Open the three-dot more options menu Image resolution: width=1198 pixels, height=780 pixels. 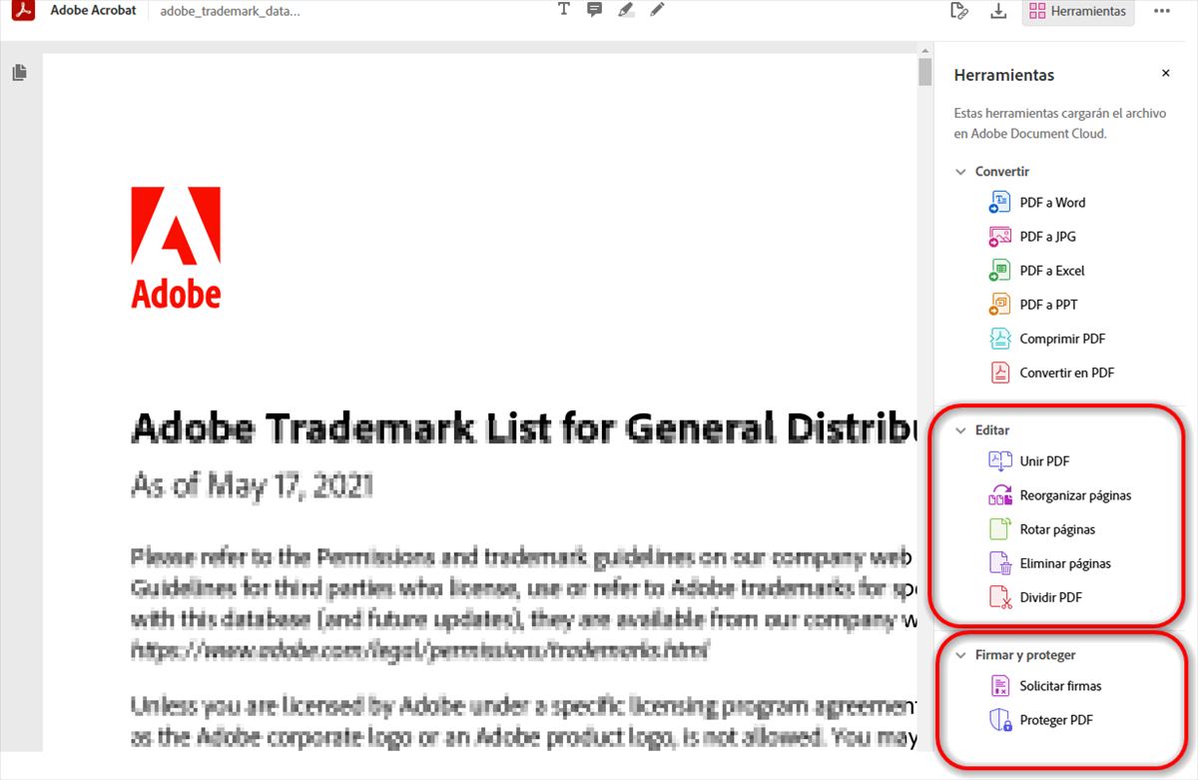click(1161, 11)
